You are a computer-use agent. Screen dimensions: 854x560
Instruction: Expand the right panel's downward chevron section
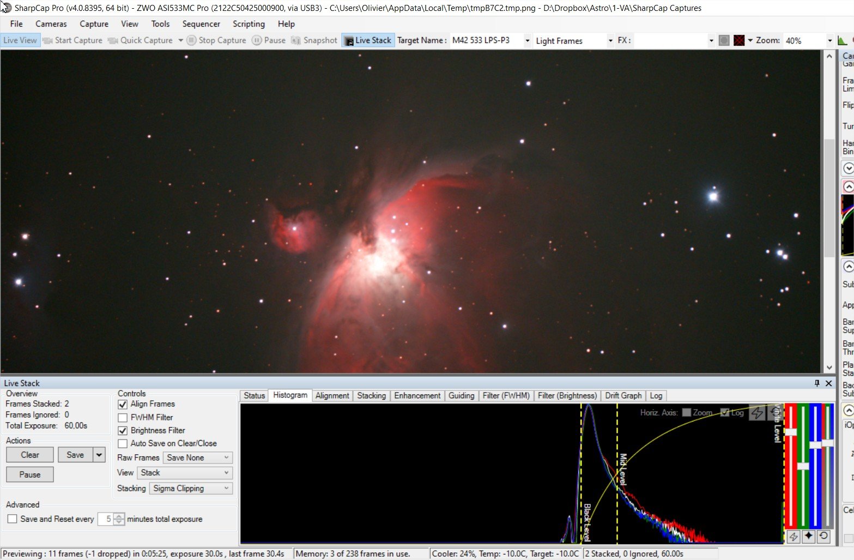[849, 168]
